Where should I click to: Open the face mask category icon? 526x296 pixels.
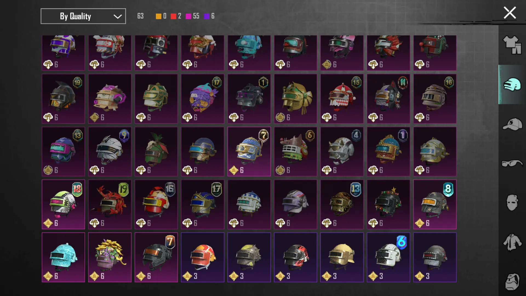(512, 203)
